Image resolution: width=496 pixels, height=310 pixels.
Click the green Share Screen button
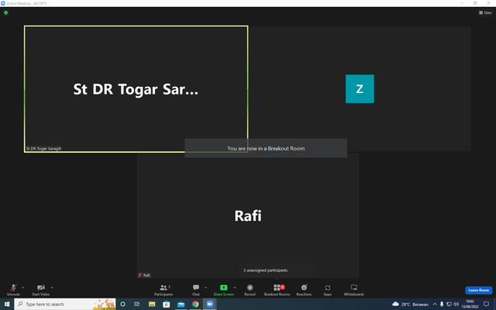224,289
